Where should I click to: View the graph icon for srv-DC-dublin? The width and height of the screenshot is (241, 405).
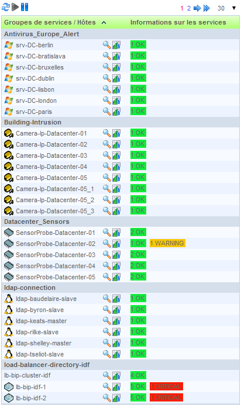[x=116, y=78]
